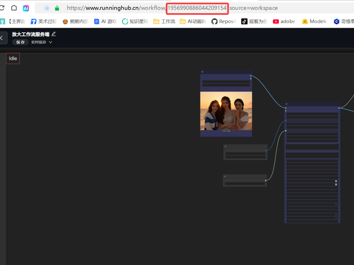The width and height of the screenshot is (354, 265).
Task: Click the back arrow button at left
Action: [x=2, y=38]
